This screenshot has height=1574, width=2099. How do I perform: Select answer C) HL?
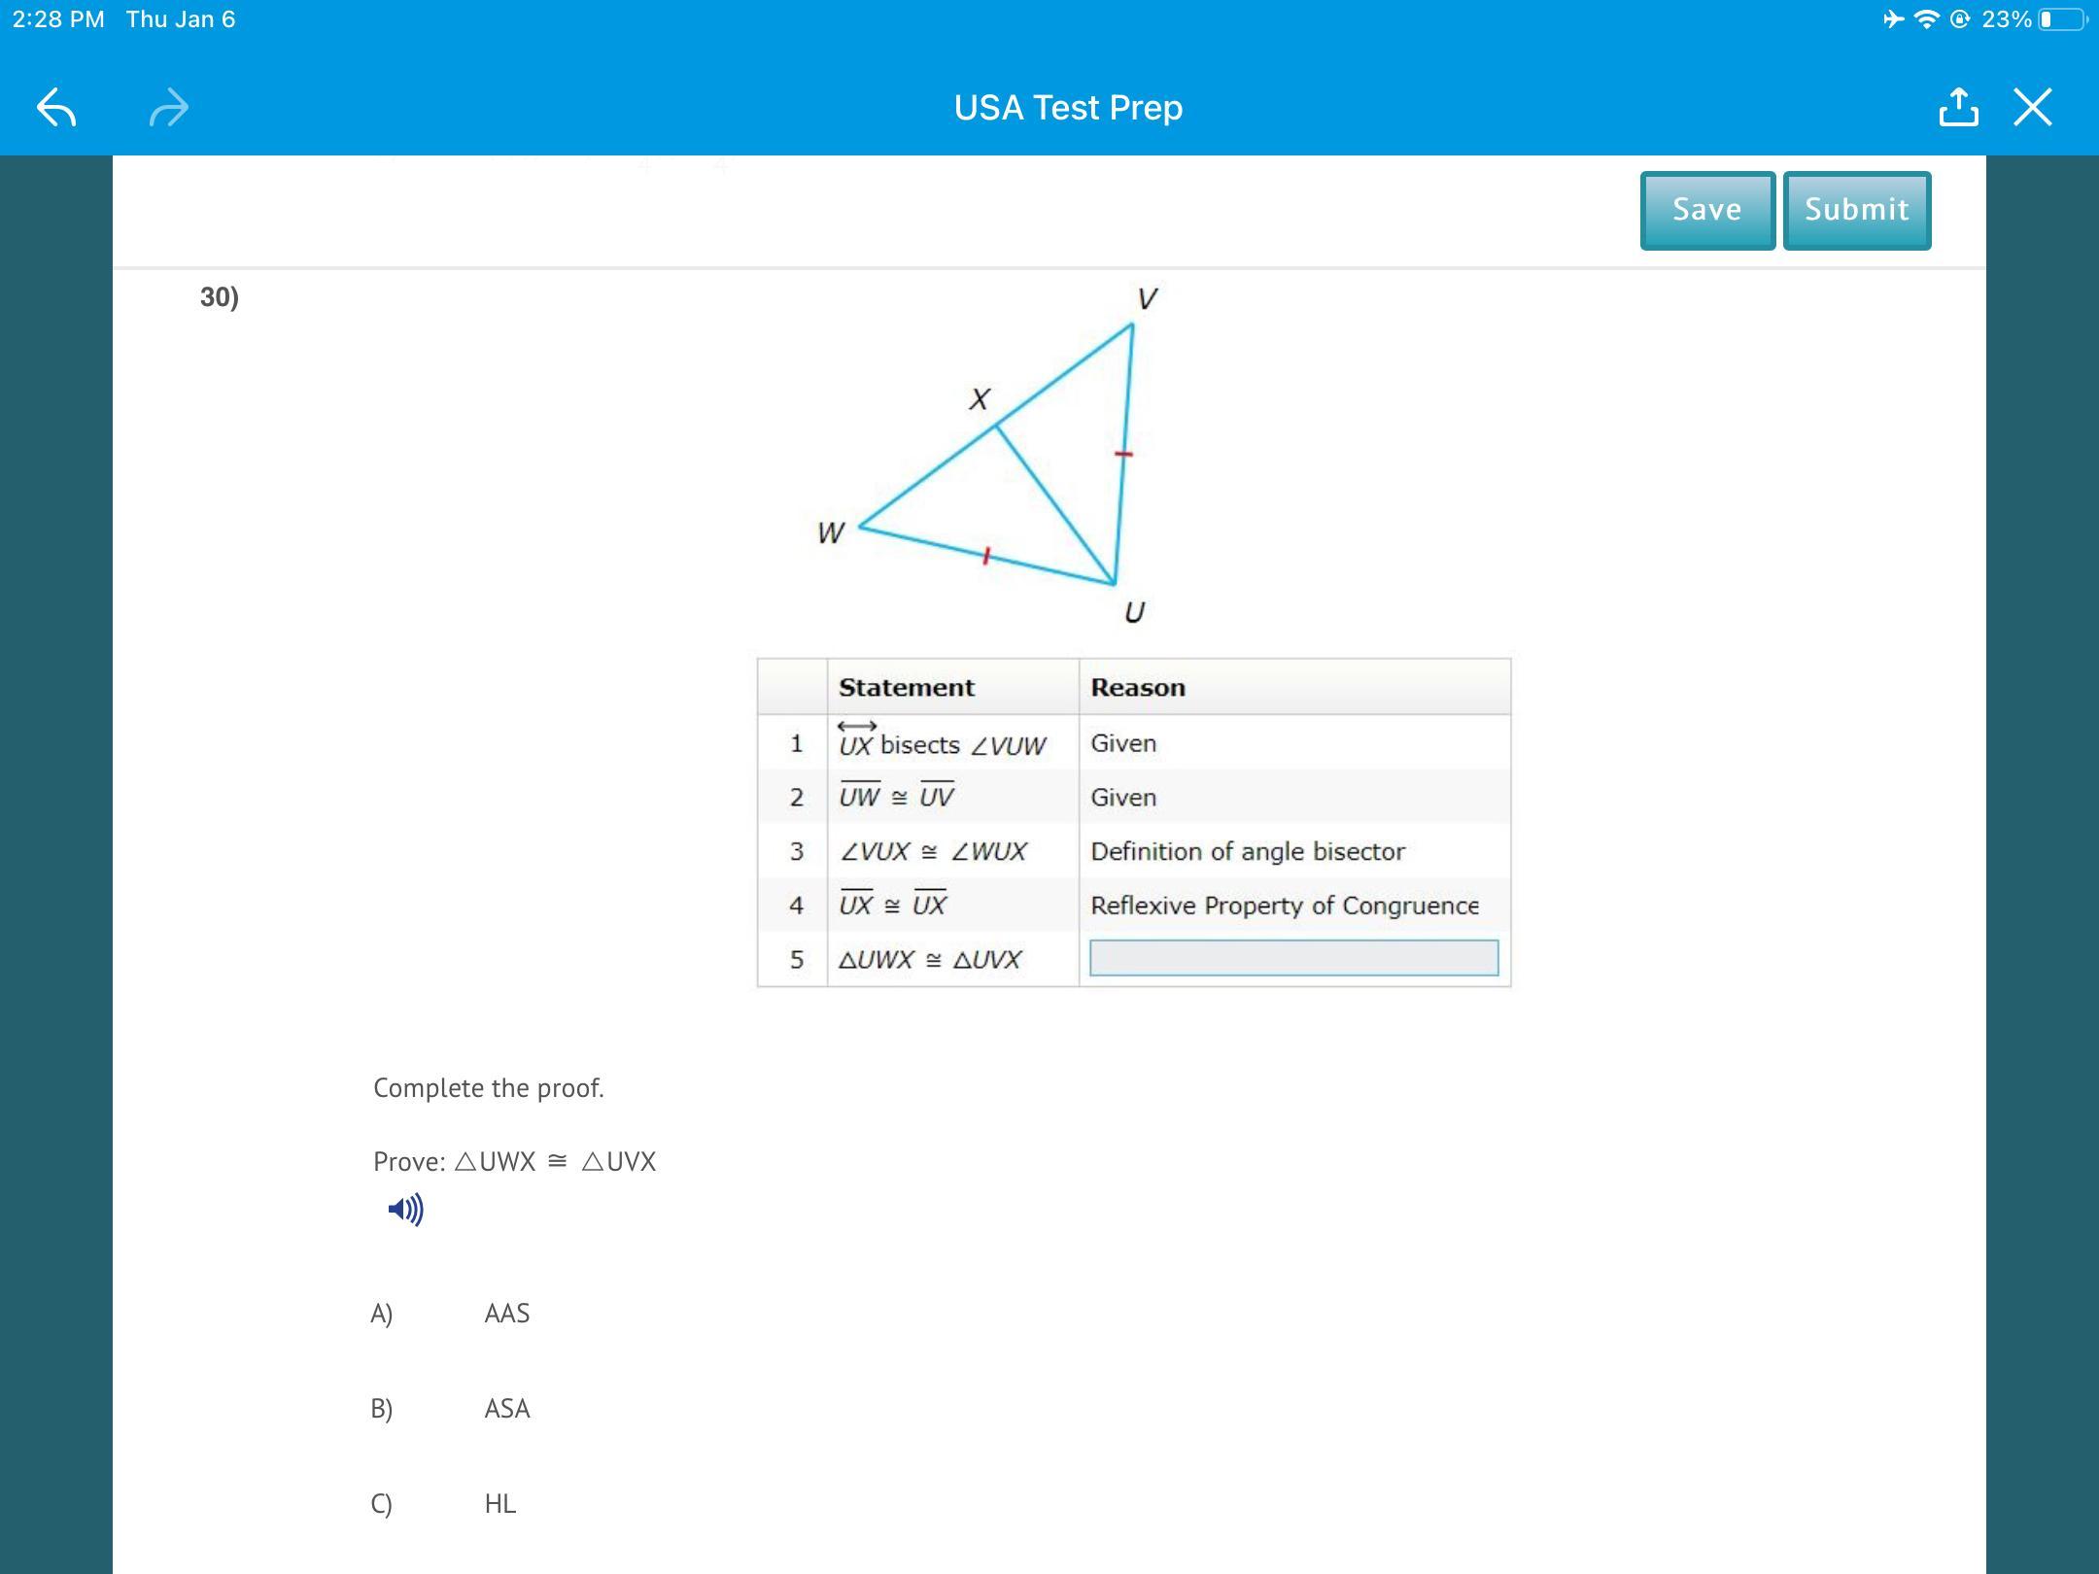point(499,1504)
